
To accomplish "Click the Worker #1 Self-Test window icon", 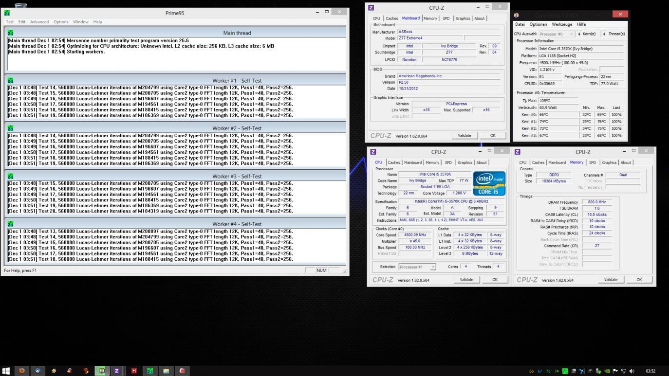I will 11,80.
